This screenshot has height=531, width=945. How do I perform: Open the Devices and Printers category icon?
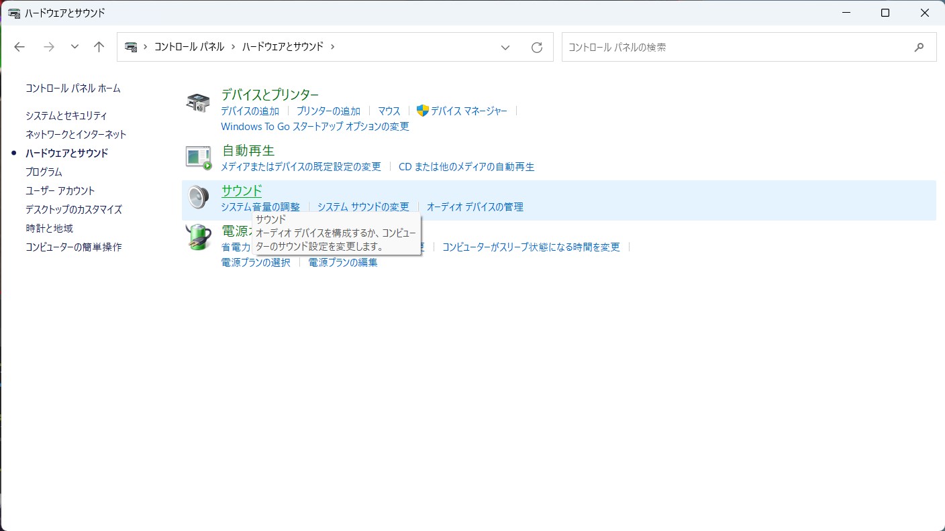198,103
